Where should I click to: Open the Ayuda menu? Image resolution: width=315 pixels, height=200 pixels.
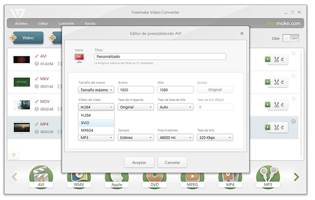[90, 24]
